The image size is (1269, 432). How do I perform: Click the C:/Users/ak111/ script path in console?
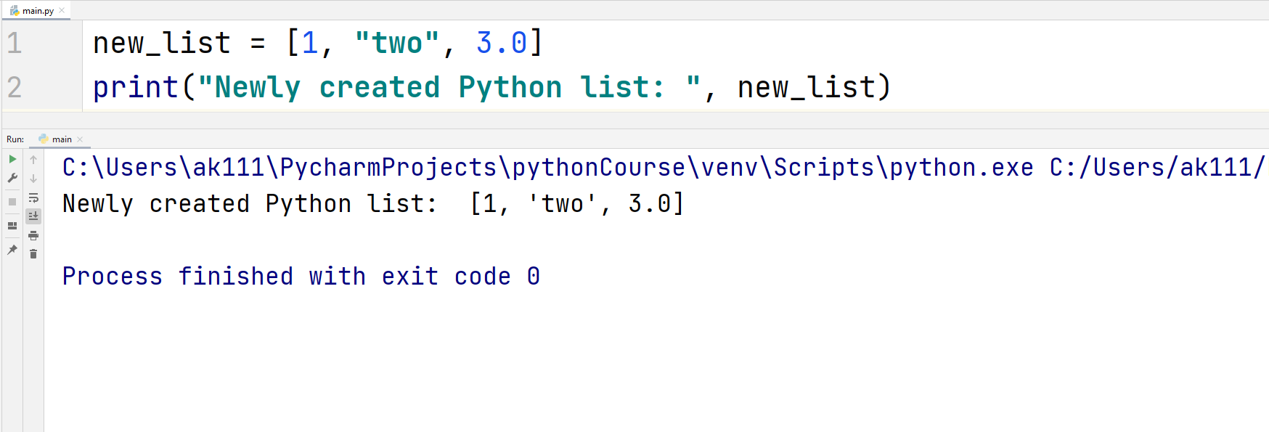point(1157,168)
